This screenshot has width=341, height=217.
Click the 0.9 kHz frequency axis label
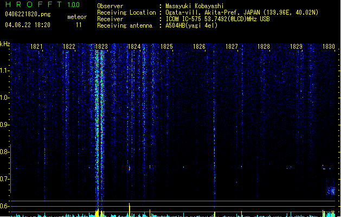coord(5,125)
